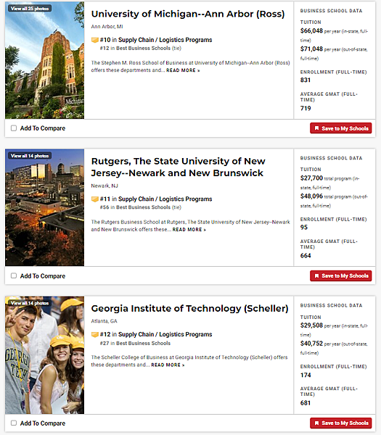Click the #10 ranking badge icon
Image resolution: width=381 pixels, height=435 pixels.
click(x=94, y=40)
